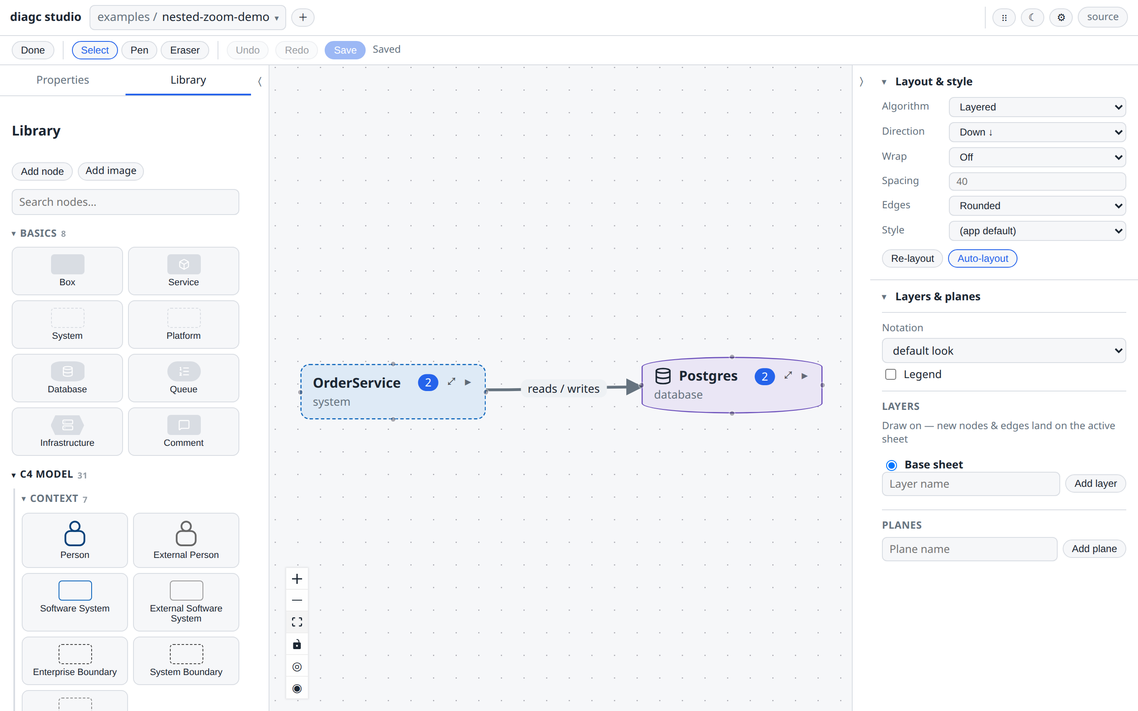Add a Queue node from library
The height and width of the screenshot is (711, 1138).
(183, 378)
